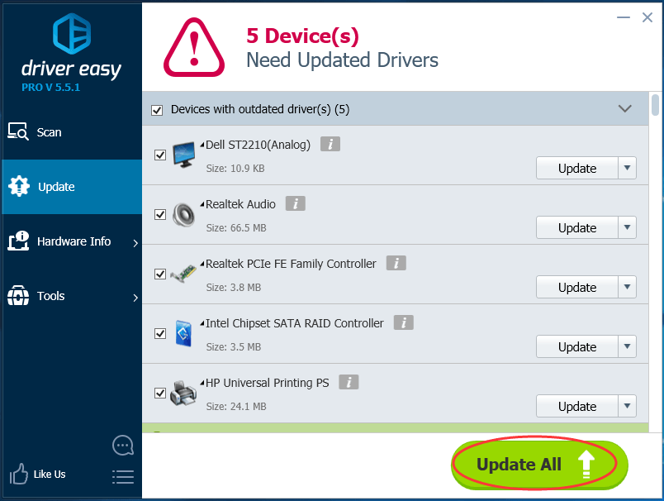This screenshot has width=664, height=501.
Task: Update the HP Universal Printing PS driver
Action: 577,406
